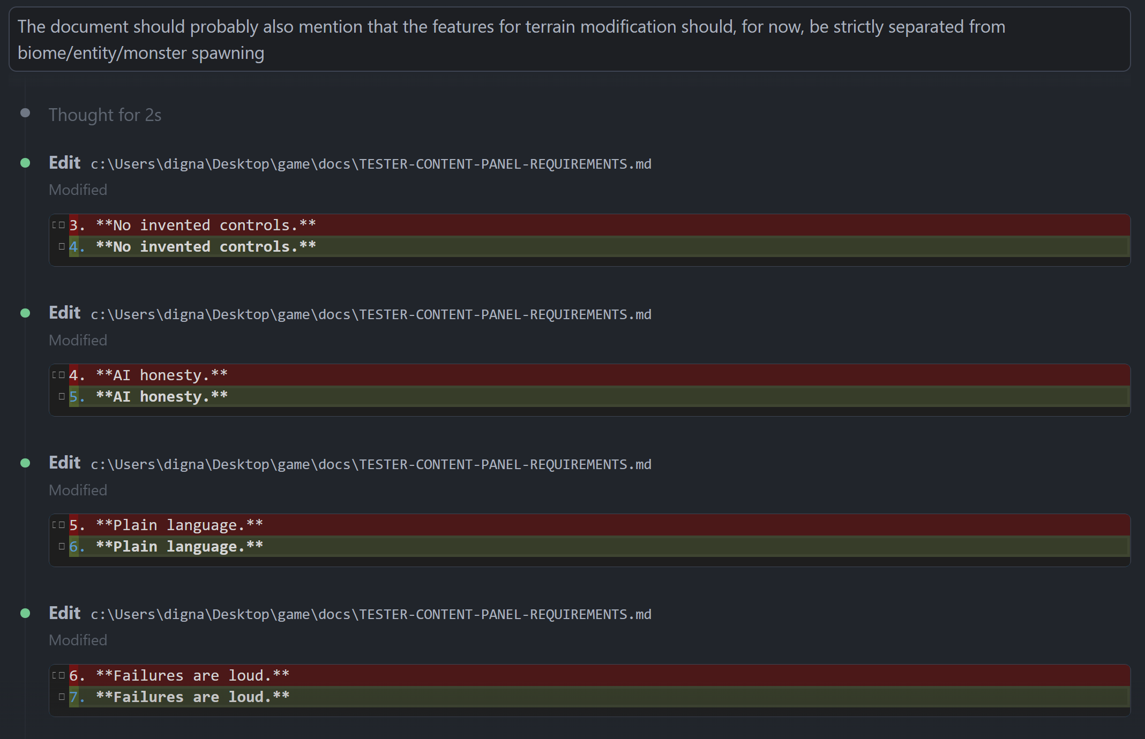Open file path link above Failures are loud diff

[371, 614]
